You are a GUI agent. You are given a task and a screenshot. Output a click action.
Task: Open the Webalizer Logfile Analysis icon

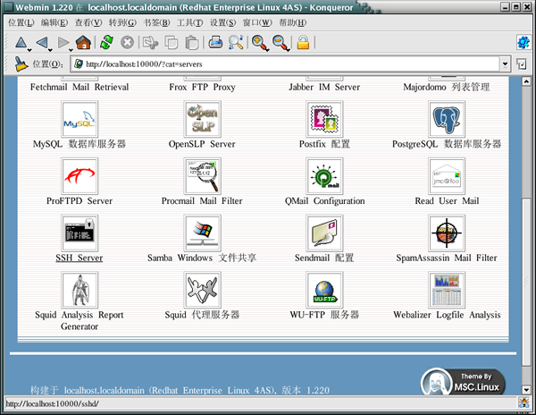(447, 290)
